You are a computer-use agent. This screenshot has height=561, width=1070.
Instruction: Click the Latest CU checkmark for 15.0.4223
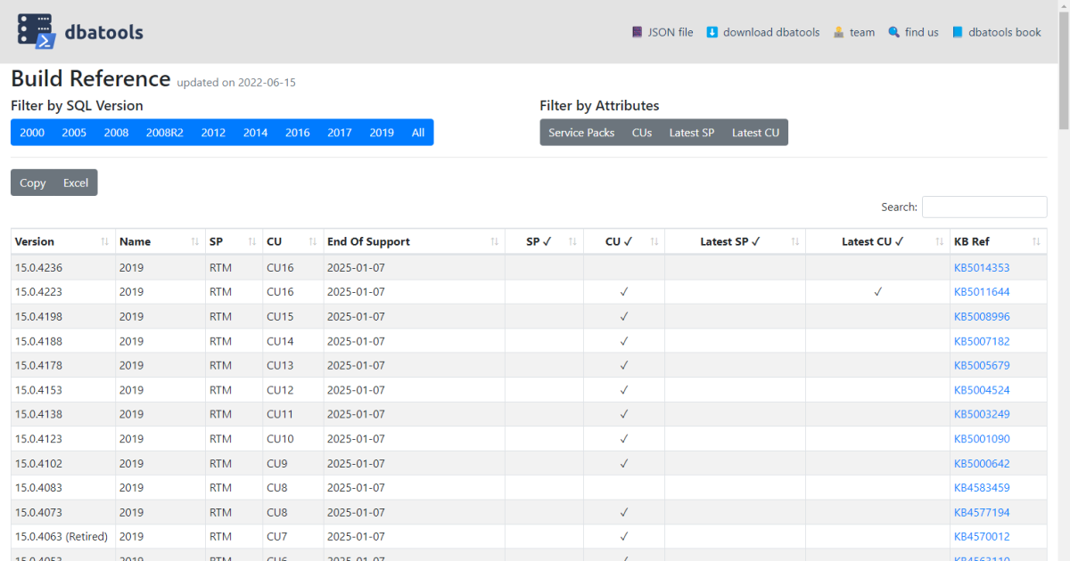878,291
